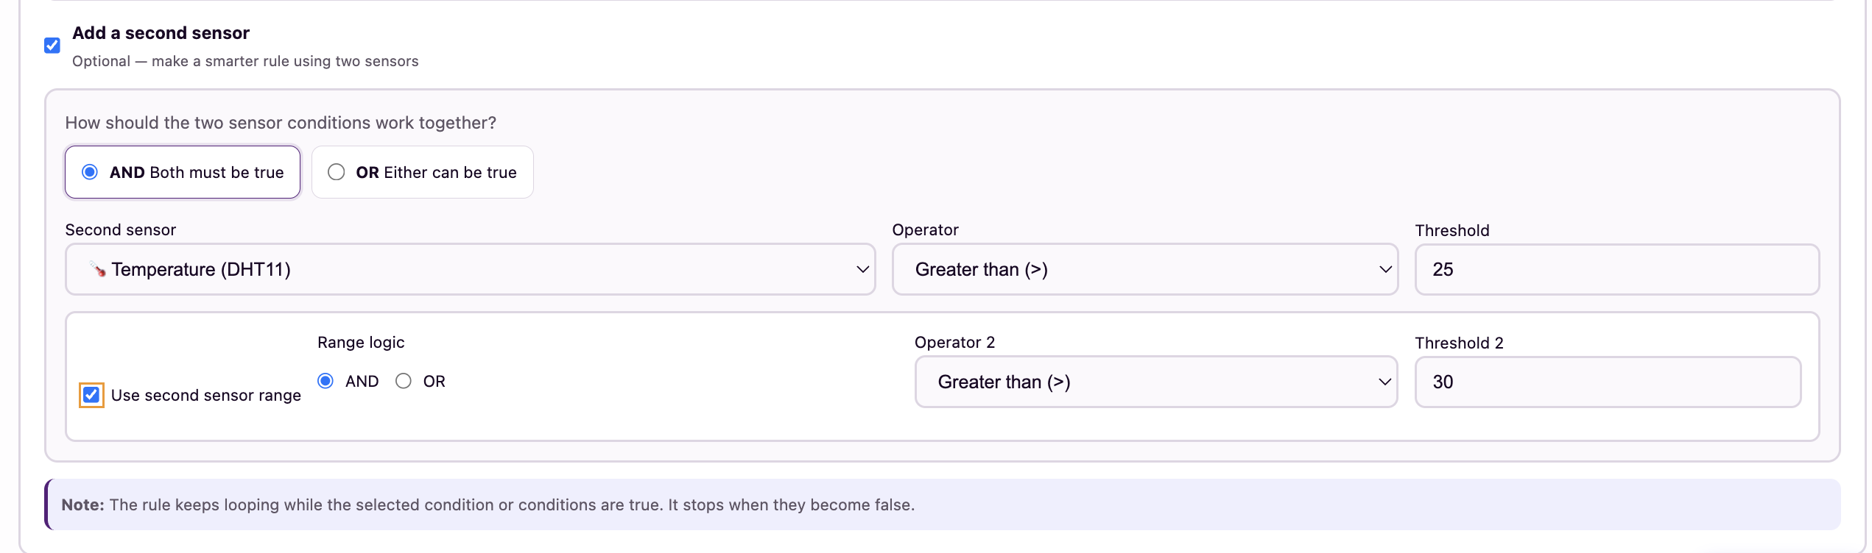Click the chevron arrow on the Operator select
The height and width of the screenshot is (553, 1872).
point(1385,269)
